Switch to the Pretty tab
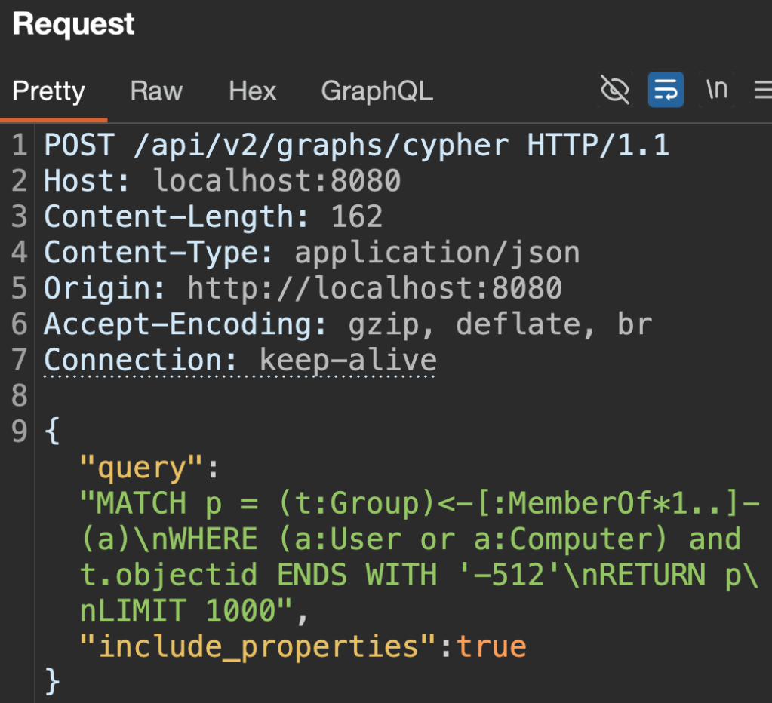This screenshot has width=772, height=703. coord(49,91)
